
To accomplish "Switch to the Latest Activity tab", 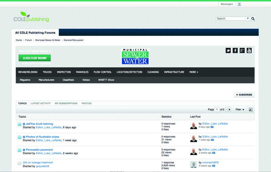I will point(41,103).
